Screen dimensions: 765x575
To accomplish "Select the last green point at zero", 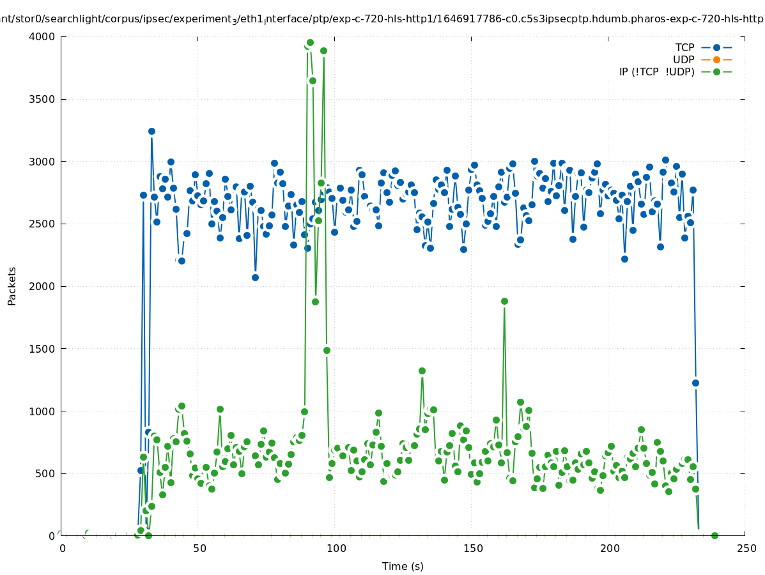I will tap(715, 535).
